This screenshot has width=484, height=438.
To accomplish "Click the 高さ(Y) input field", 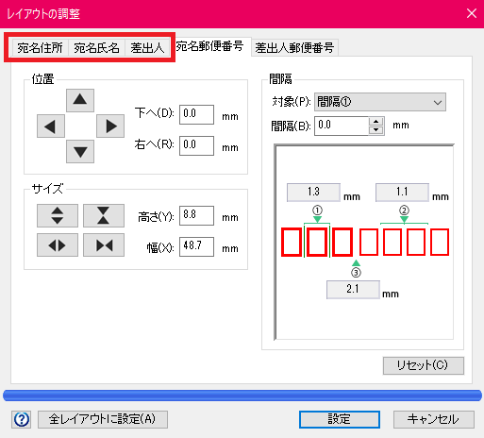I will coord(196,215).
